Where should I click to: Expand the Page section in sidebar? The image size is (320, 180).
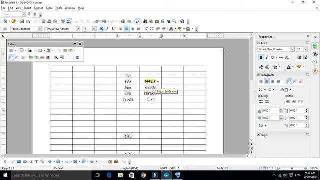point(259,135)
